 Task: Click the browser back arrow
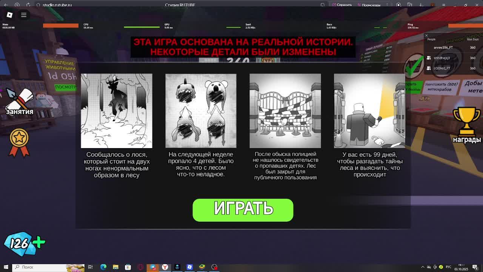[6, 5]
